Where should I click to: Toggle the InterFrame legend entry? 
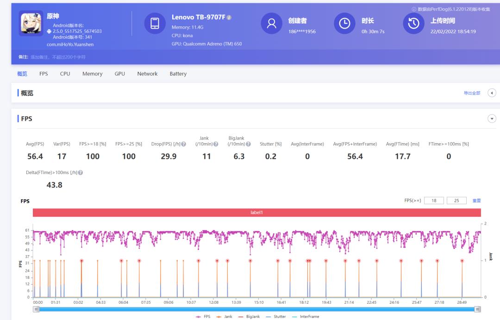coord(306,317)
